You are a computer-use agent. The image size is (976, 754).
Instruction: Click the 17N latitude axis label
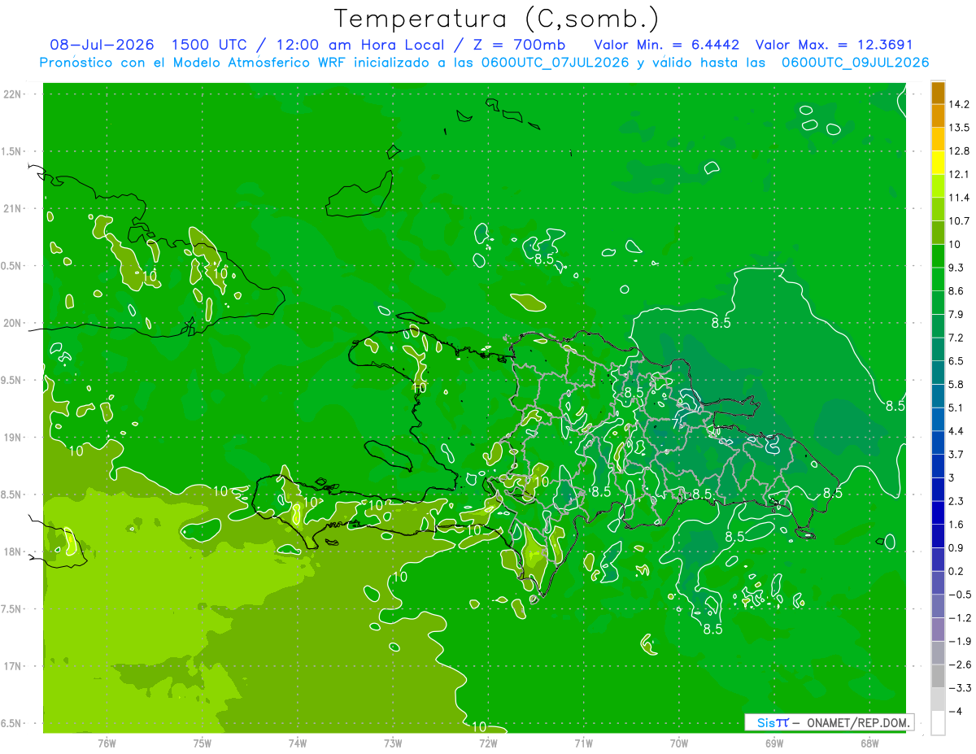click(11, 666)
